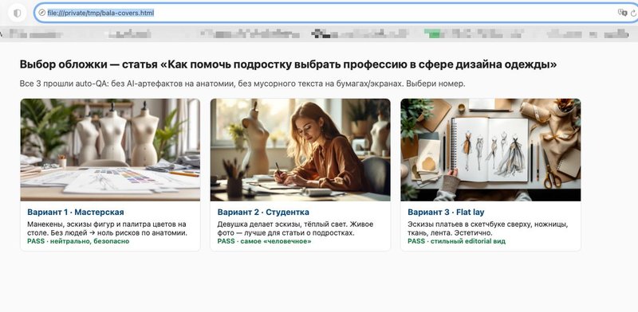The image size is (638, 312).
Task: Click the status PASS · нейтрально, безопасно
Action: pyautogui.click(x=78, y=241)
